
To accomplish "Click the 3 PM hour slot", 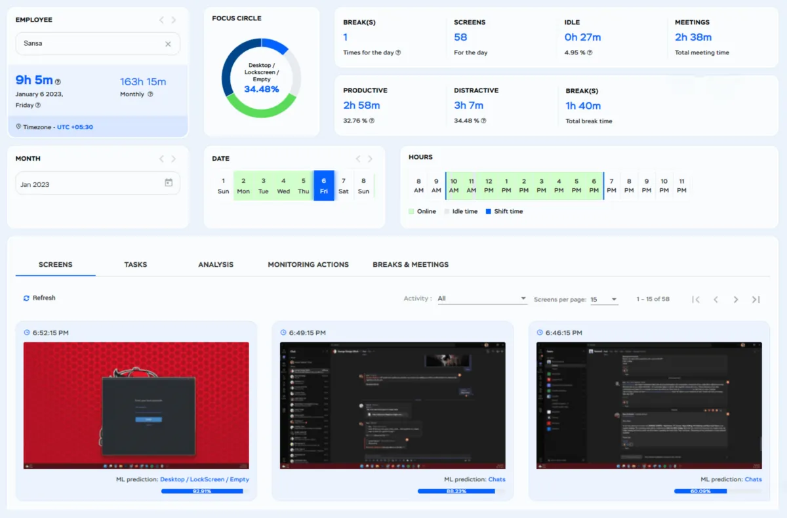I will tap(541, 186).
